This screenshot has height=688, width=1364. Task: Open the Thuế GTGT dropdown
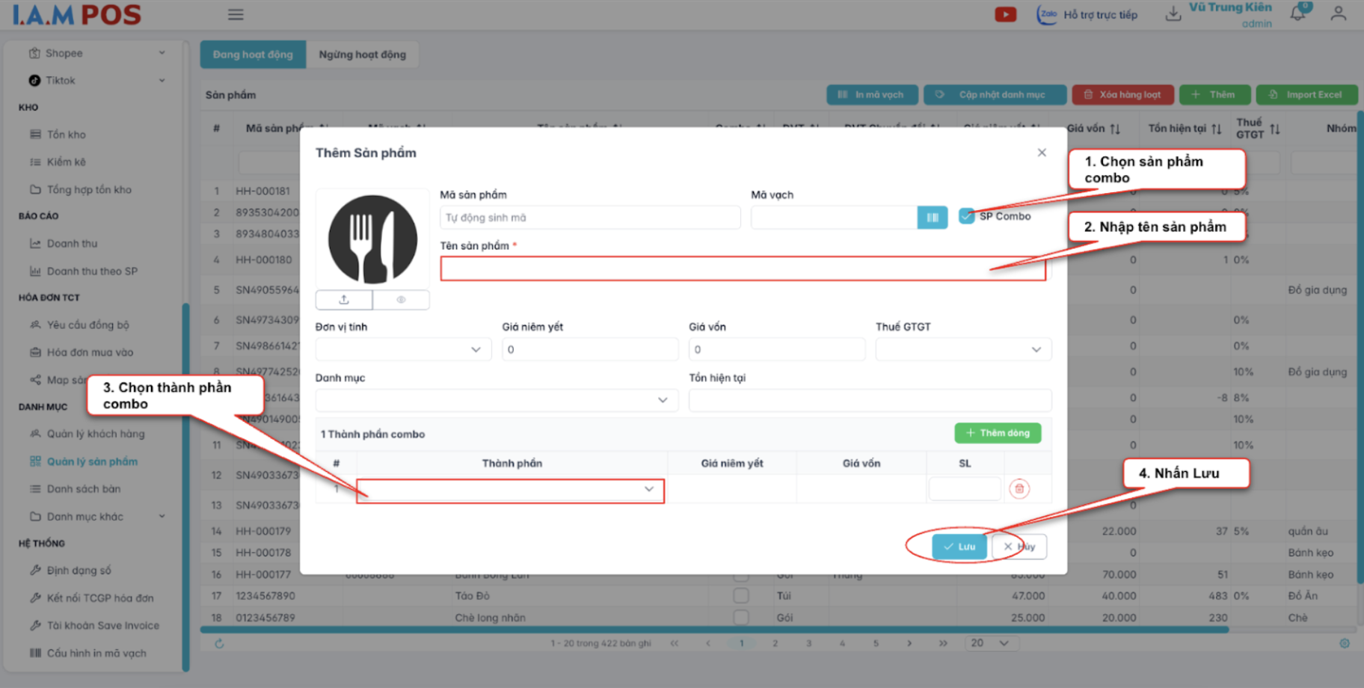pos(962,349)
